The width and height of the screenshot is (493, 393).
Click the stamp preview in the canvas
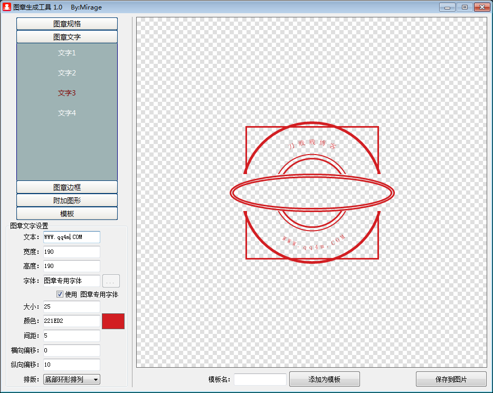(x=312, y=193)
